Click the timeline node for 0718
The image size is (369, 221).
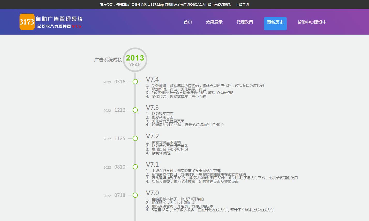[x=135, y=195]
